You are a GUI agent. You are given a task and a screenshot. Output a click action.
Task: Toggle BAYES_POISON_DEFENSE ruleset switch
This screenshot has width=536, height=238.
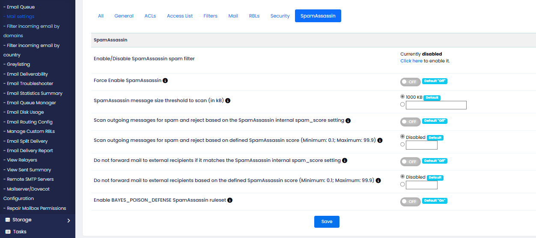point(411,202)
